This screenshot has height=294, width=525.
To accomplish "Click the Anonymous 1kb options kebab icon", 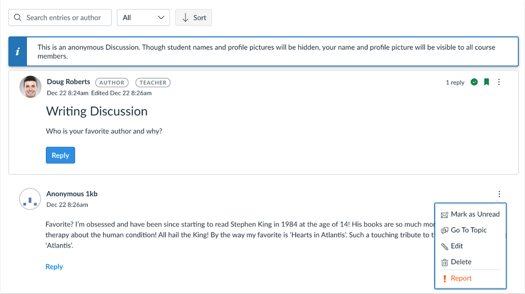I will (499, 194).
